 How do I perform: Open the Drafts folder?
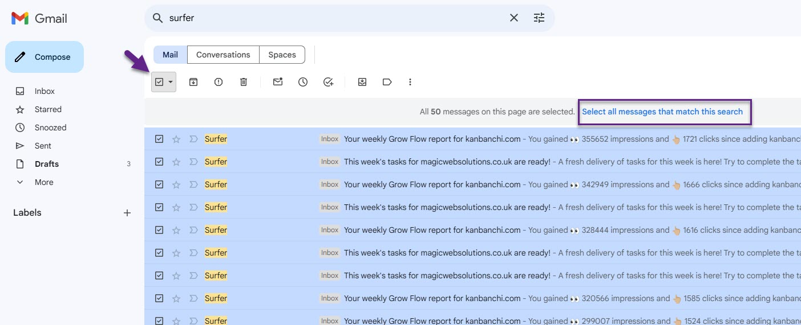47,164
